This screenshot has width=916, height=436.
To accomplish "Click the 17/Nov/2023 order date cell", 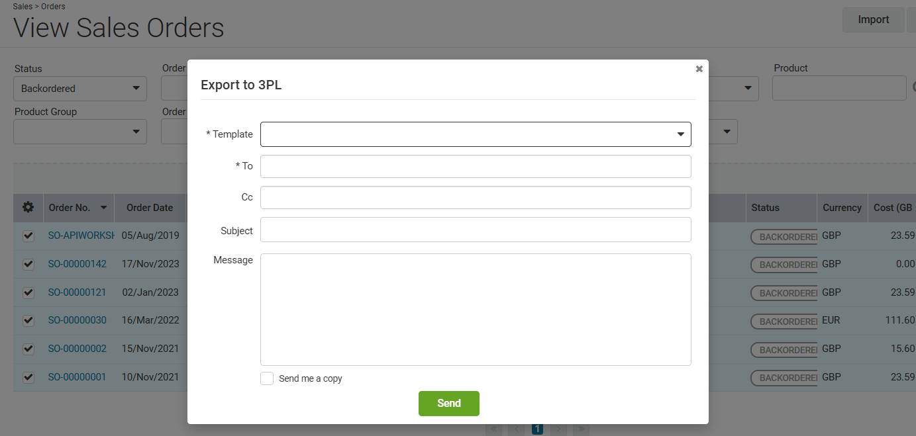I will coord(150,264).
